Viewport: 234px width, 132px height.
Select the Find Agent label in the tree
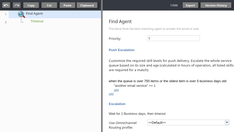pos(34,14)
